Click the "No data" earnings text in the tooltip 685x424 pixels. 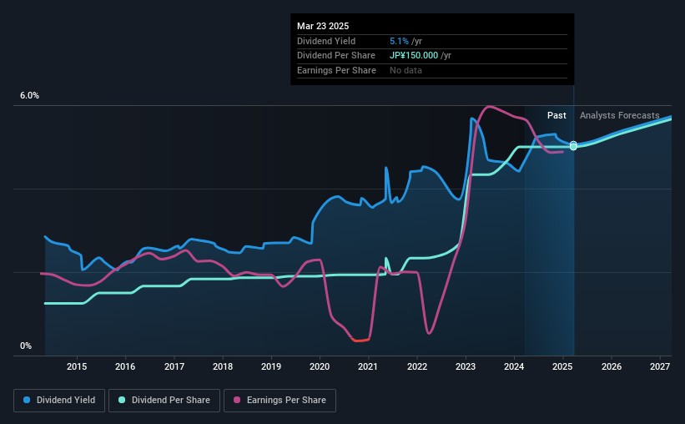[x=405, y=70]
